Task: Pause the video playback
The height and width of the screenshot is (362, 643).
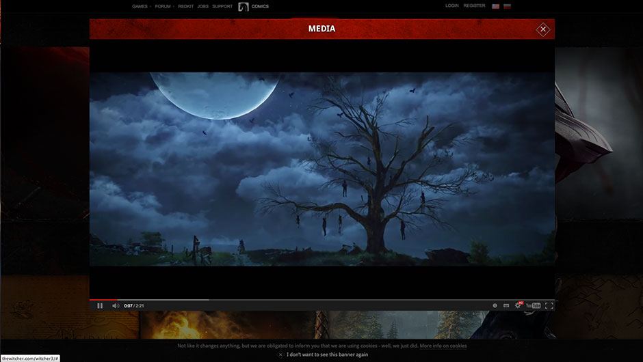Action: tap(100, 305)
